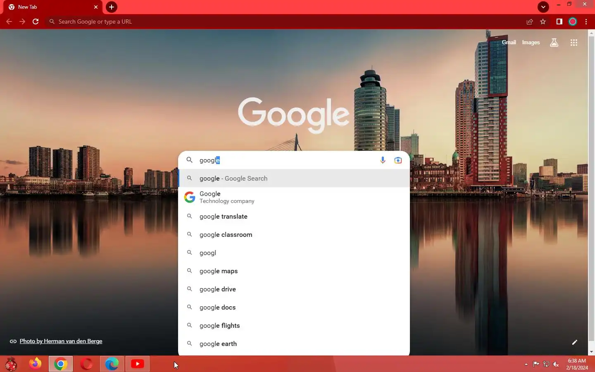The image size is (595, 372).
Task: Open the Gmail link
Action: [509, 42]
